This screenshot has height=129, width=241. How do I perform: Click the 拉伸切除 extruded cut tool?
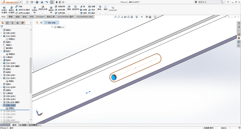point(34,10)
